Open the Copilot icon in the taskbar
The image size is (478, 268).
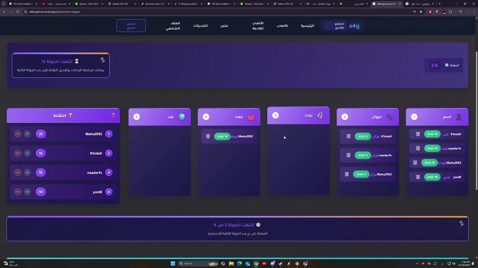click(223, 264)
